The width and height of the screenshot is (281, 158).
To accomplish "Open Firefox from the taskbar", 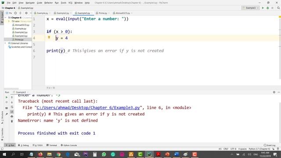I will coord(40,154).
